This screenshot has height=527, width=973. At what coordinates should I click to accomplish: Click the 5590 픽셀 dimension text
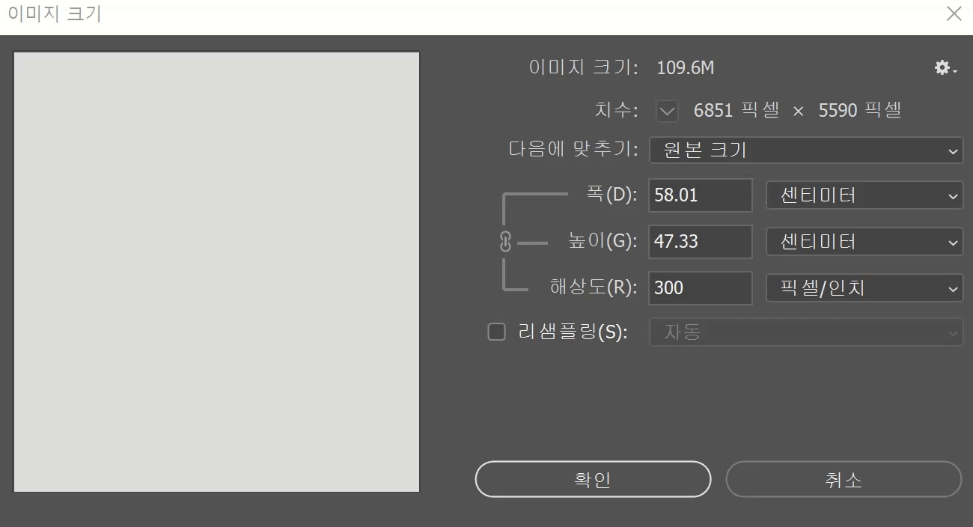(x=860, y=111)
